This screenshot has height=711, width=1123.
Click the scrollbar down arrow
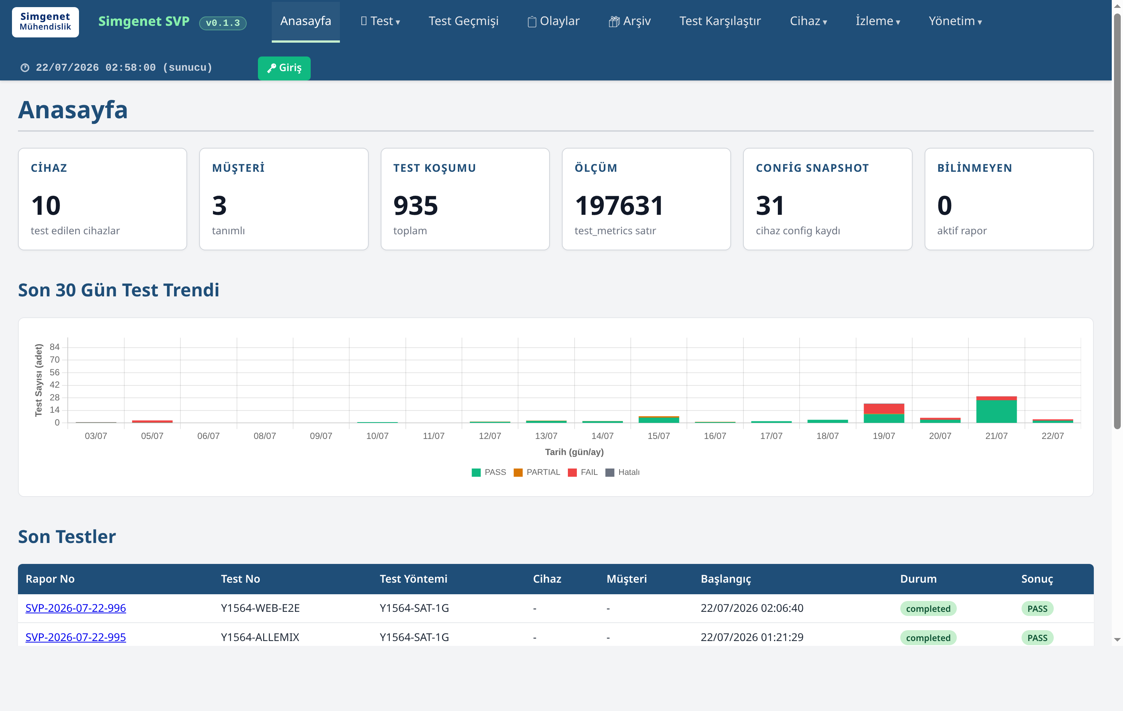[1117, 640]
